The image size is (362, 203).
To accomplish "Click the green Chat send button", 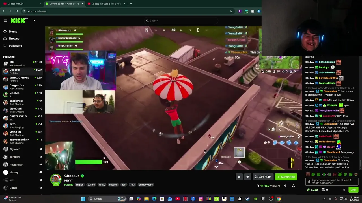I will pyautogui.click(x=353, y=190).
